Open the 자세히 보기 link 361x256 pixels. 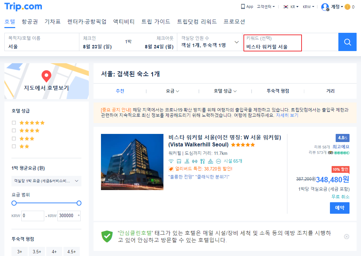click(287, 115)
